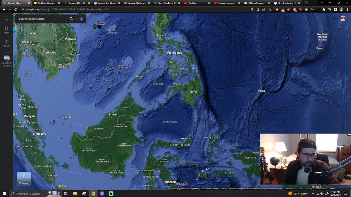Viewport: 351px width, 197px height.
Task: Click the share page icon in the address bar
Action: 264,10
